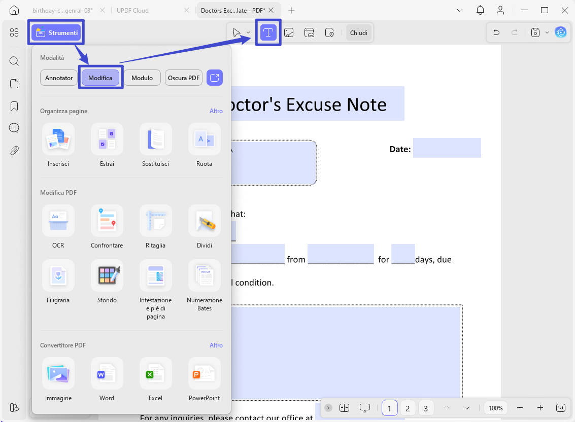This screenshot has width=575, height=422.
Task: Expand the save options dropdown
Action: (547, 32)
